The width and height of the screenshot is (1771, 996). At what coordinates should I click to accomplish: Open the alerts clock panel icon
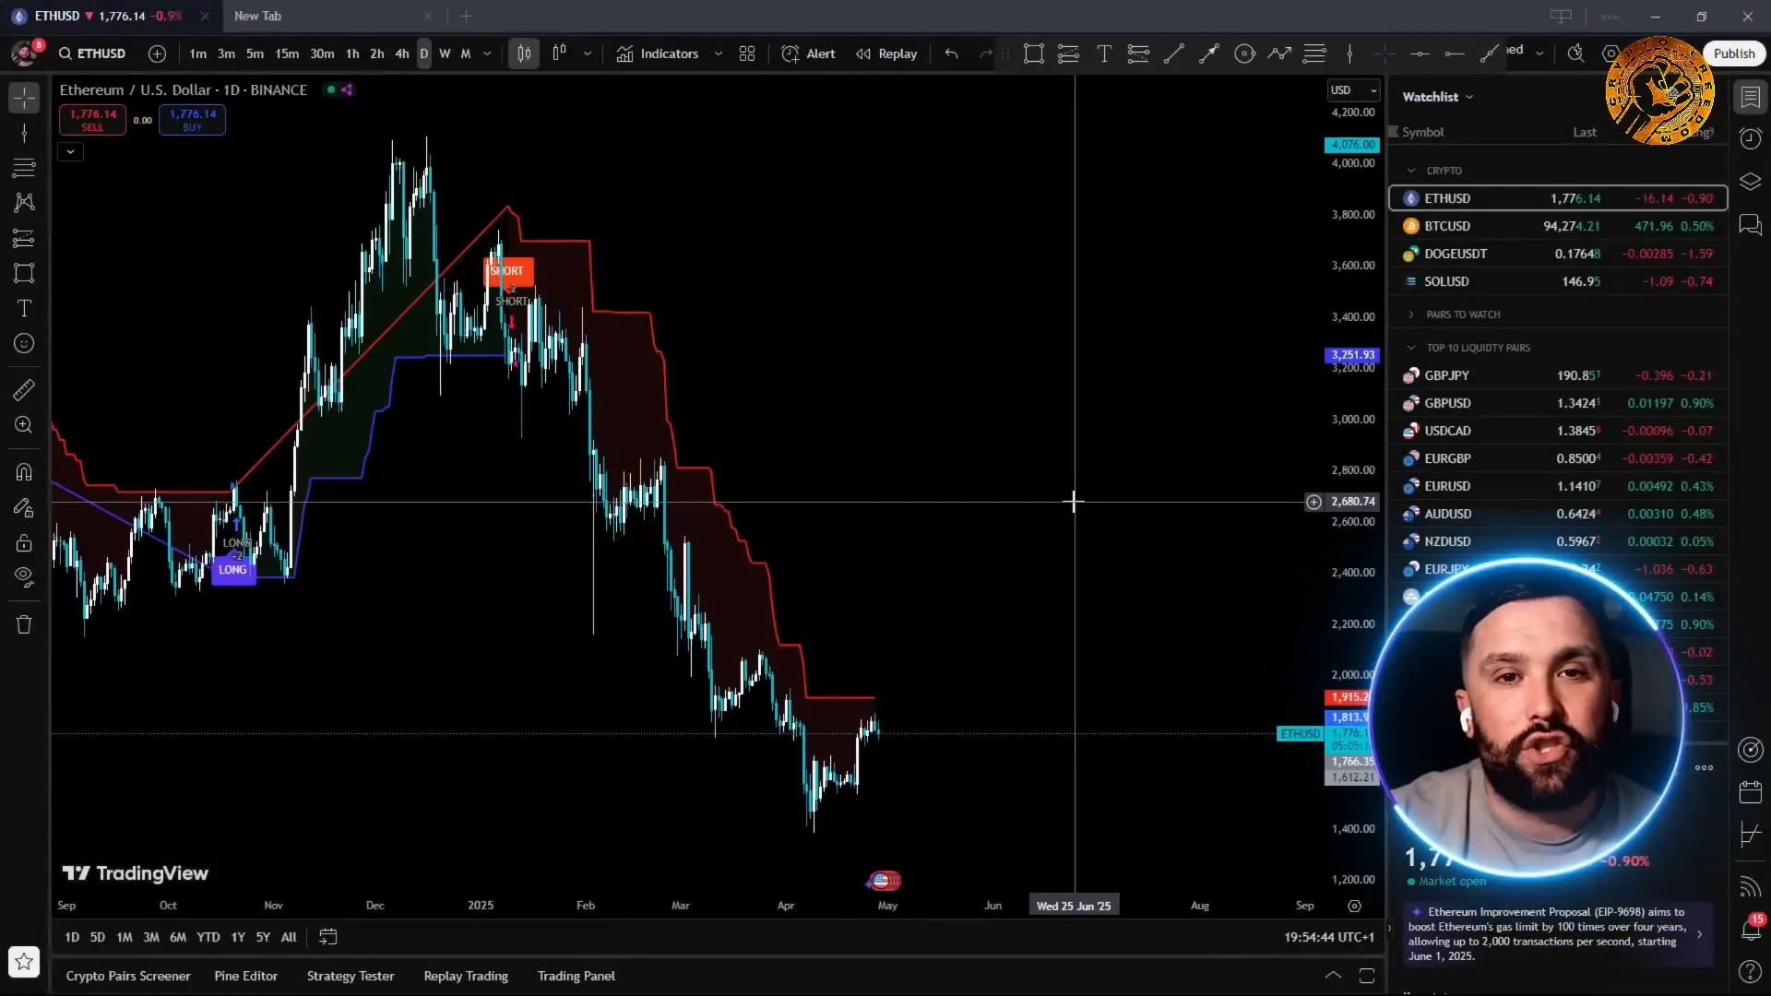(1750, 138)
